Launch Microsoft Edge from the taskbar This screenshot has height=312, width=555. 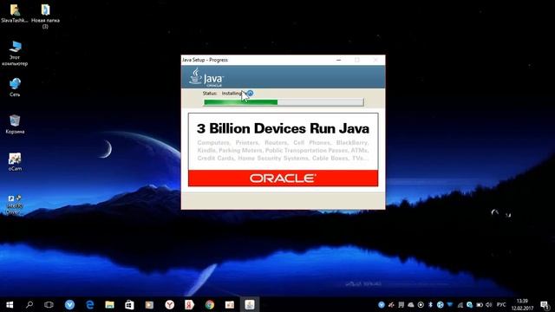tap(90, 304)
